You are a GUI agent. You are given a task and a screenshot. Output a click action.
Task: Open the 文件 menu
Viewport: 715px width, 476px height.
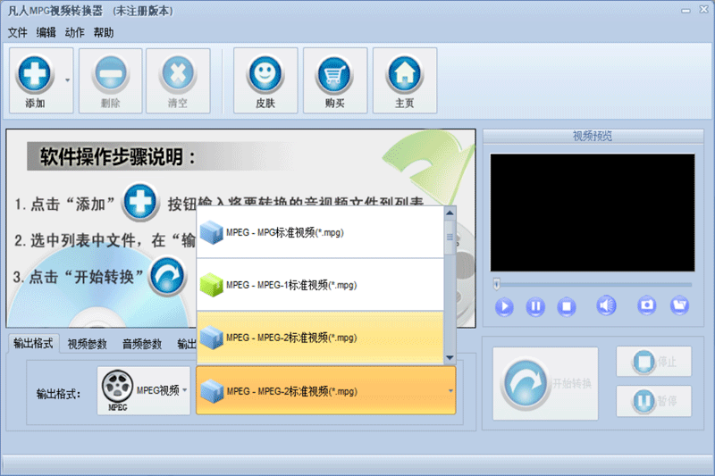pos(18,32)
